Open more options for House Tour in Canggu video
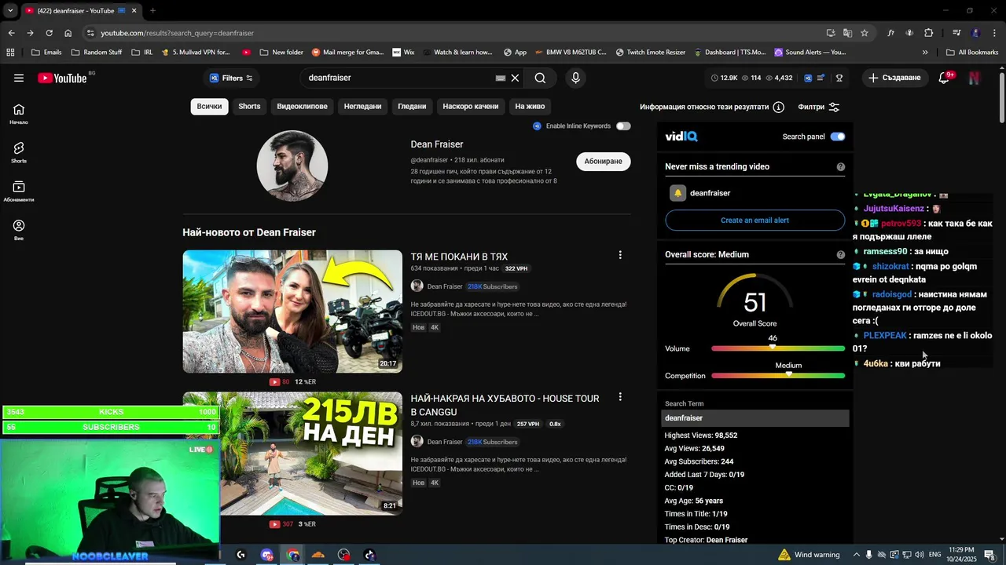The width and height of the screenshot is (1006, 565). point(620,397)
